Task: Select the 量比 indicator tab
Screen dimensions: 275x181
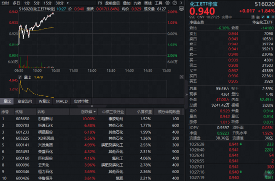Action: 7,101
